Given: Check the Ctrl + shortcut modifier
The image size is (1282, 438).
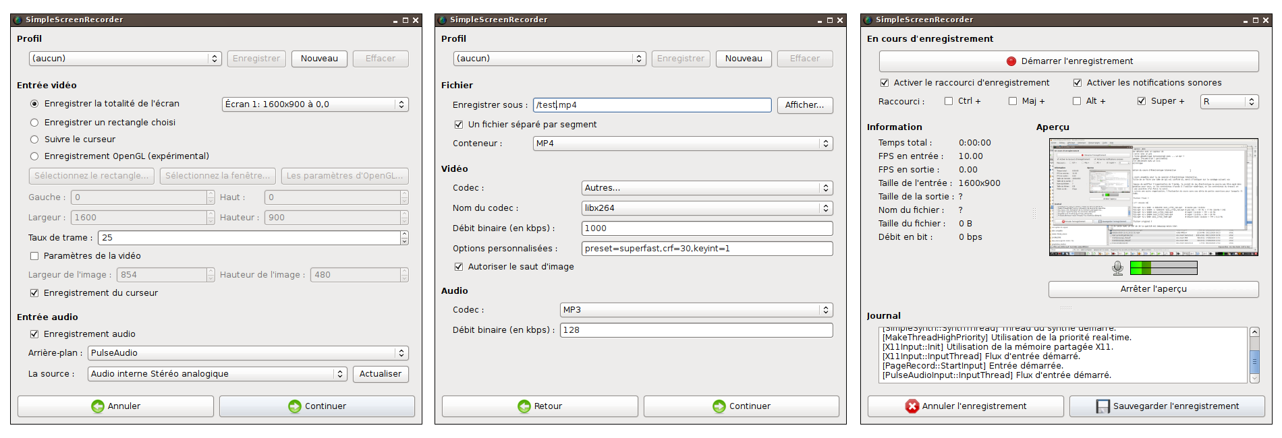Looking at the screenshot, I should coord(949,101).
